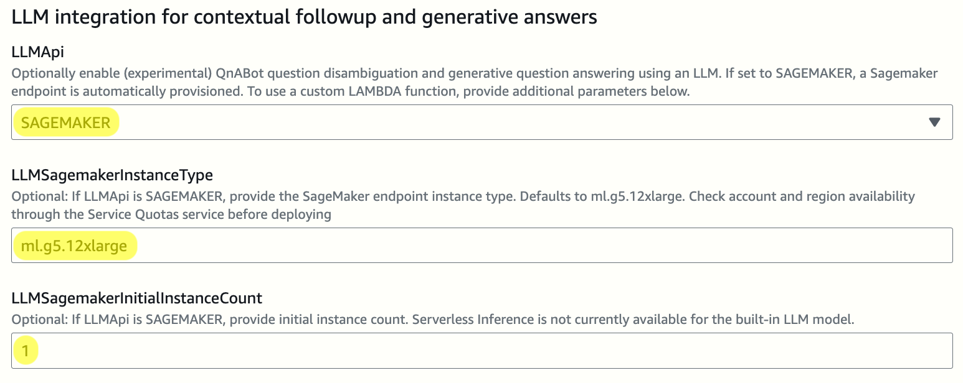This screenshot has height=383, width=963.
Task: Focus the LLMSagemakerInitialInstanceCount input field
Action: click(x=482, y=350)
